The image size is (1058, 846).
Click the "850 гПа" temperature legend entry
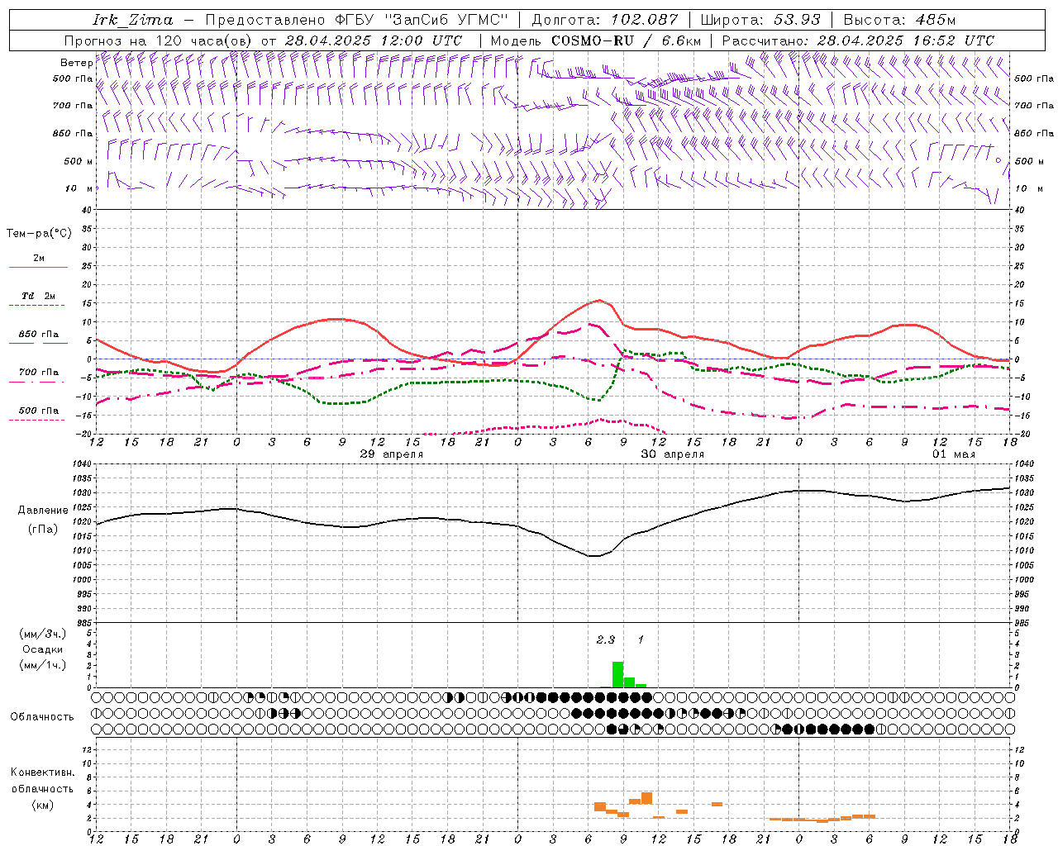[x=39, y=335]
